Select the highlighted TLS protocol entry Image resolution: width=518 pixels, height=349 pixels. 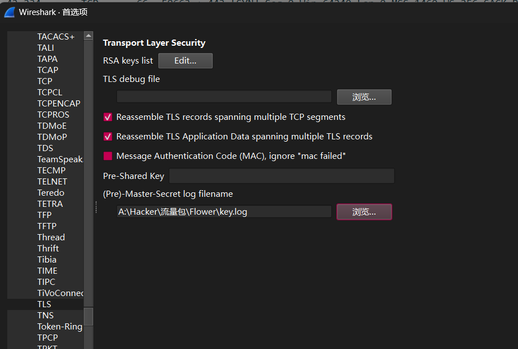[x=44, y=304]
